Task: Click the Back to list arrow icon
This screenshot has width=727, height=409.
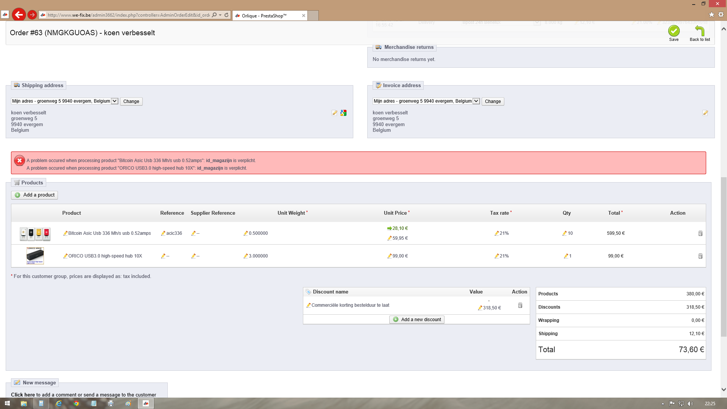Action: coord(699,31)
